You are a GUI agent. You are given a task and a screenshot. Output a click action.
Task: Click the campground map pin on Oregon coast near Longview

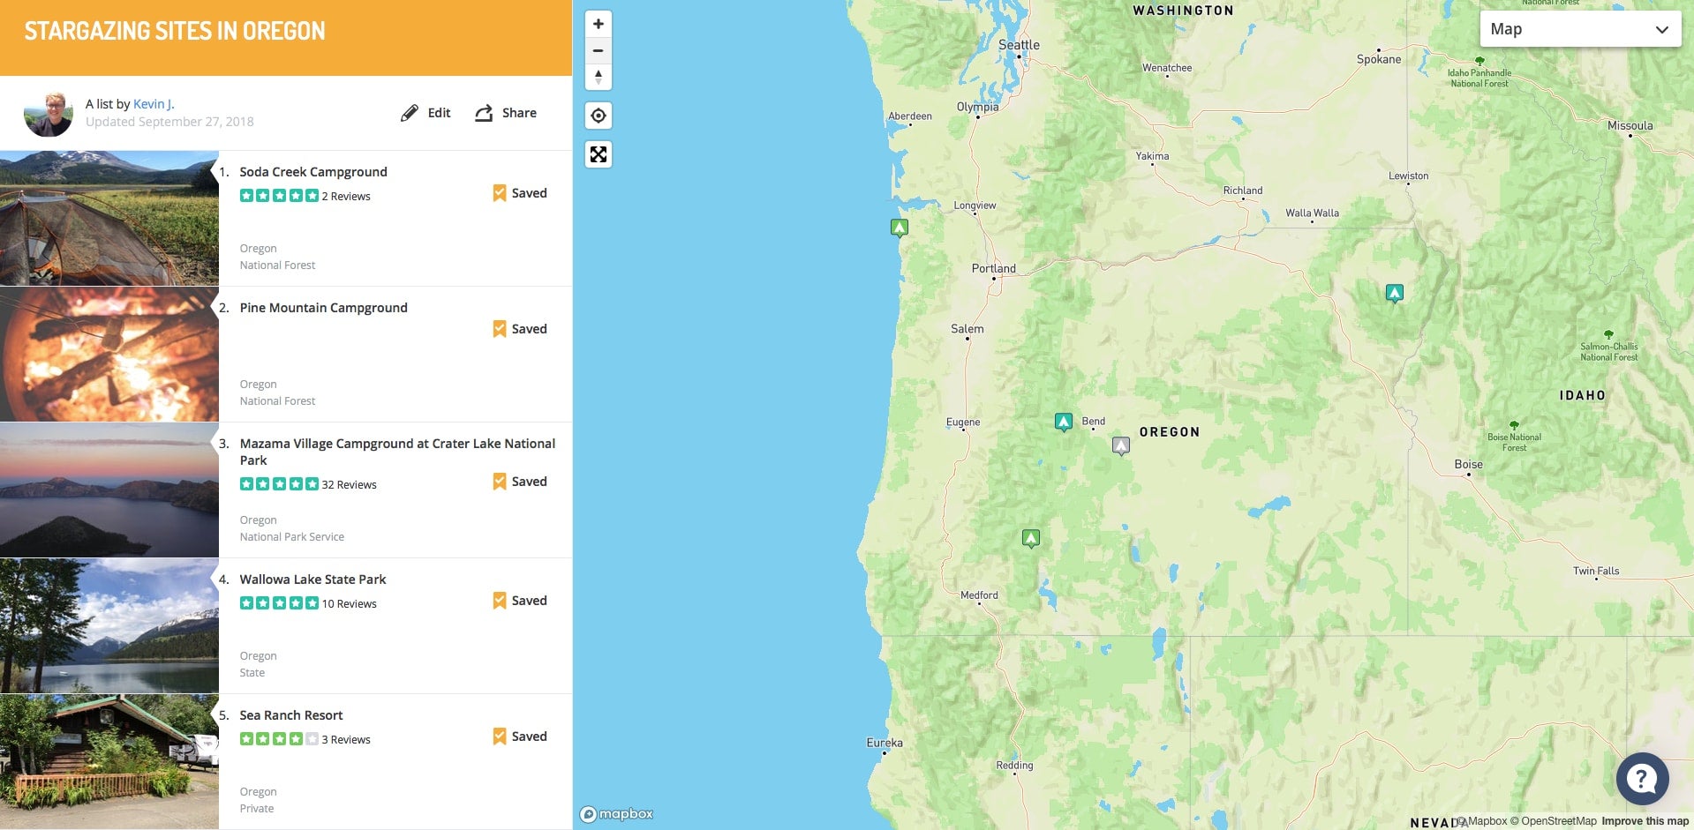pyautogui.click(x=900, y=228)
